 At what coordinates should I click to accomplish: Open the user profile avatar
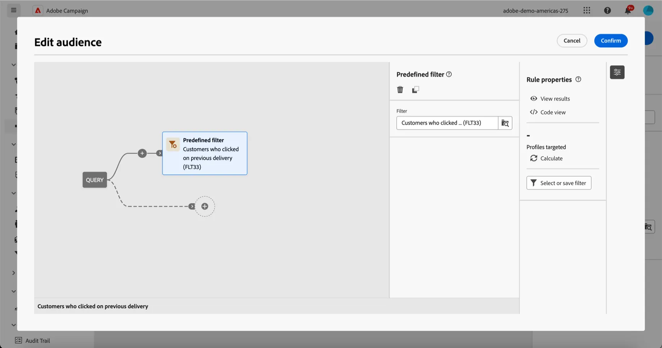[648, 10]
